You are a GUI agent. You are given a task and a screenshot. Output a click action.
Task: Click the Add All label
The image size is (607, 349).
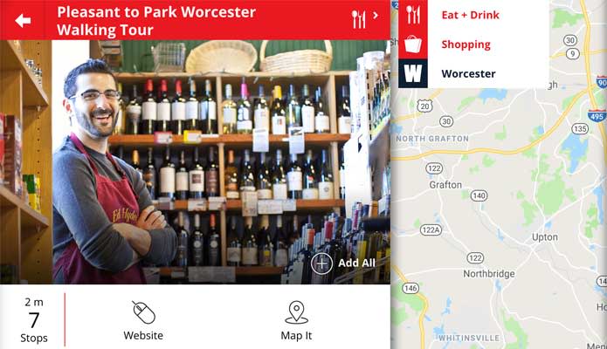point(356,263)
